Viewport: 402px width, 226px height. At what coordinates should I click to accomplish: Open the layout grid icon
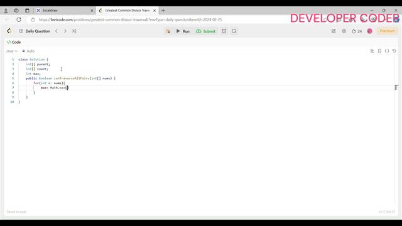pyautogui.click(x=334, y=31)
